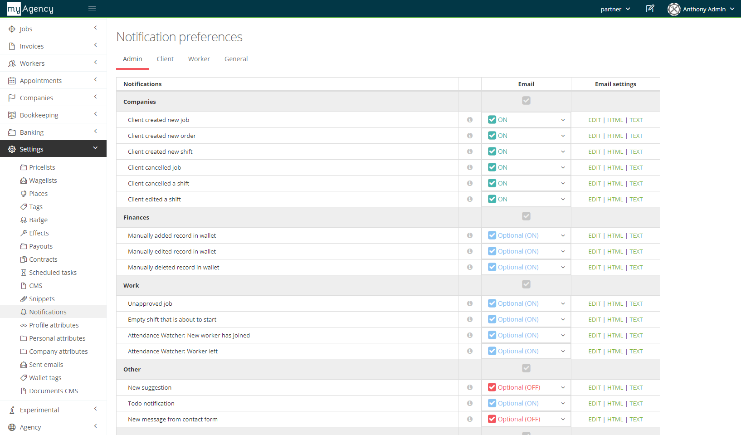The image size is (741, 435).
Task: Open the compose/edit icon in the top bar
Action: tap(650, 9)
